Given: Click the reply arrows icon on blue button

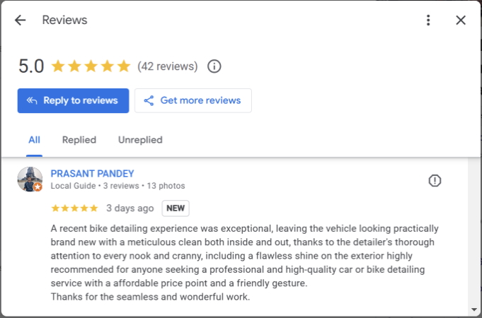Looking at the screenshot, I should 32,100.
